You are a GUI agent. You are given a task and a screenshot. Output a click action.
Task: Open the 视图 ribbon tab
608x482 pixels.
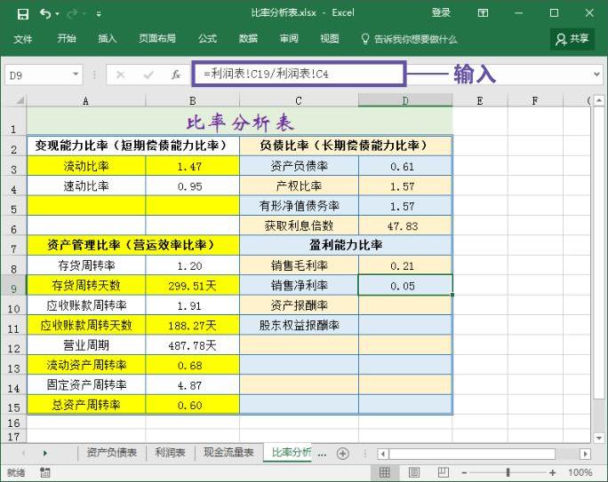tap(330, 38)
